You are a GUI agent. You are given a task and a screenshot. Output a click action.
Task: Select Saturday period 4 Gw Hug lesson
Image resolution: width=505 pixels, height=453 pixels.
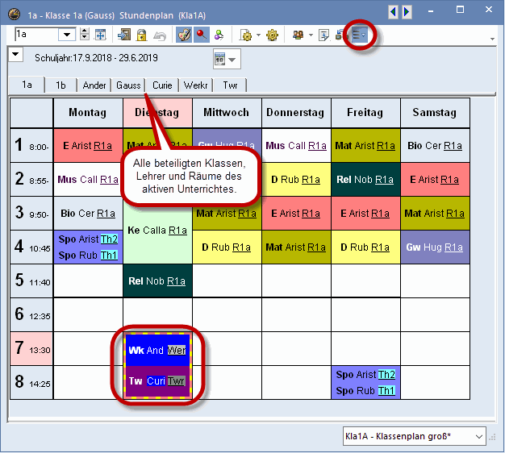435,247
